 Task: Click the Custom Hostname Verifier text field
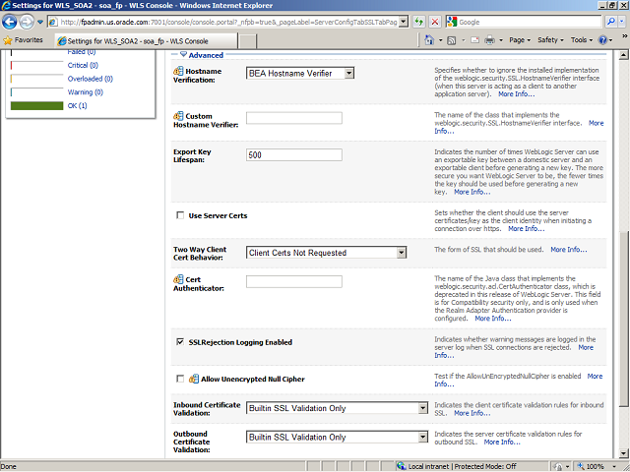point(293,118)
